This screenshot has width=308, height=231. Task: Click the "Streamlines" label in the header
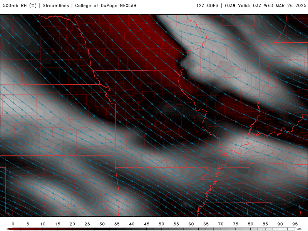56,6
